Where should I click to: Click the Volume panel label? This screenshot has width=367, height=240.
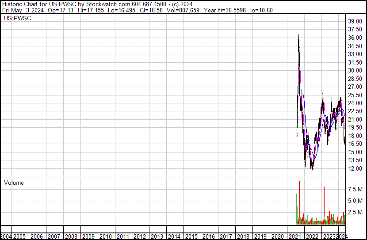click(x=14, y=183)
